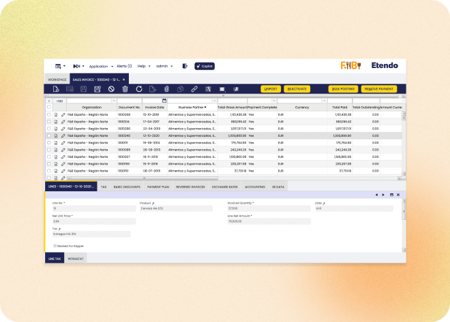This screenshot has height=322, width=450.
Task: Click the delete (trash) toolbar icon
Action: click(x=125, y=88)
